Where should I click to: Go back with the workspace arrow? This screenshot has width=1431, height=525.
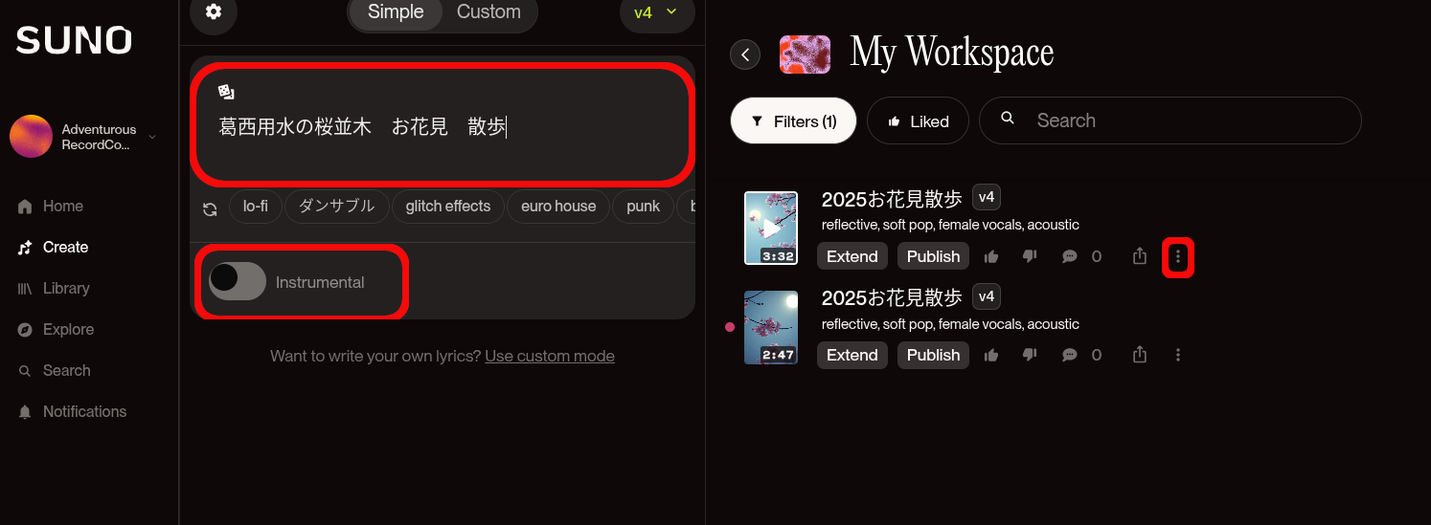coord(745,55)
